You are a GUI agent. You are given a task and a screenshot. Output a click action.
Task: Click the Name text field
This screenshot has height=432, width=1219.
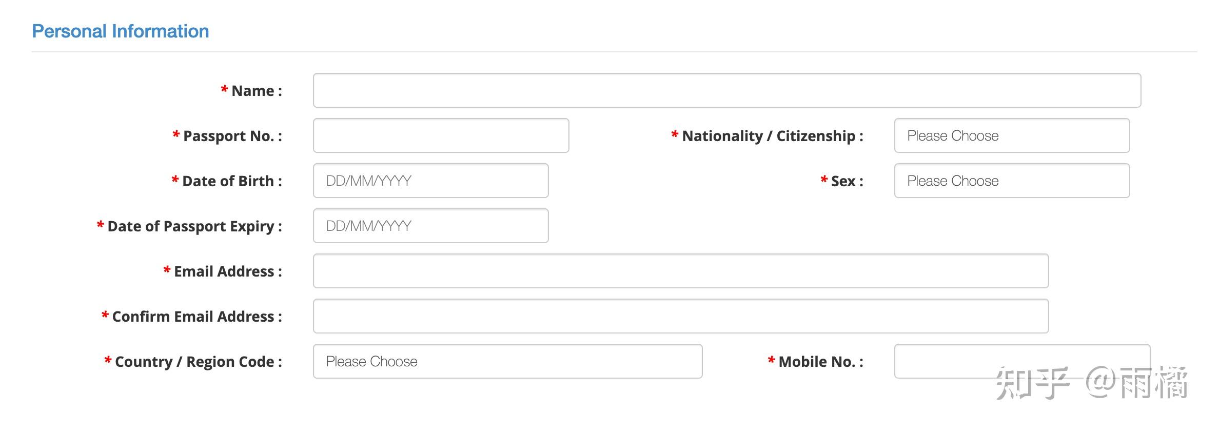click(x=726, y=90)
